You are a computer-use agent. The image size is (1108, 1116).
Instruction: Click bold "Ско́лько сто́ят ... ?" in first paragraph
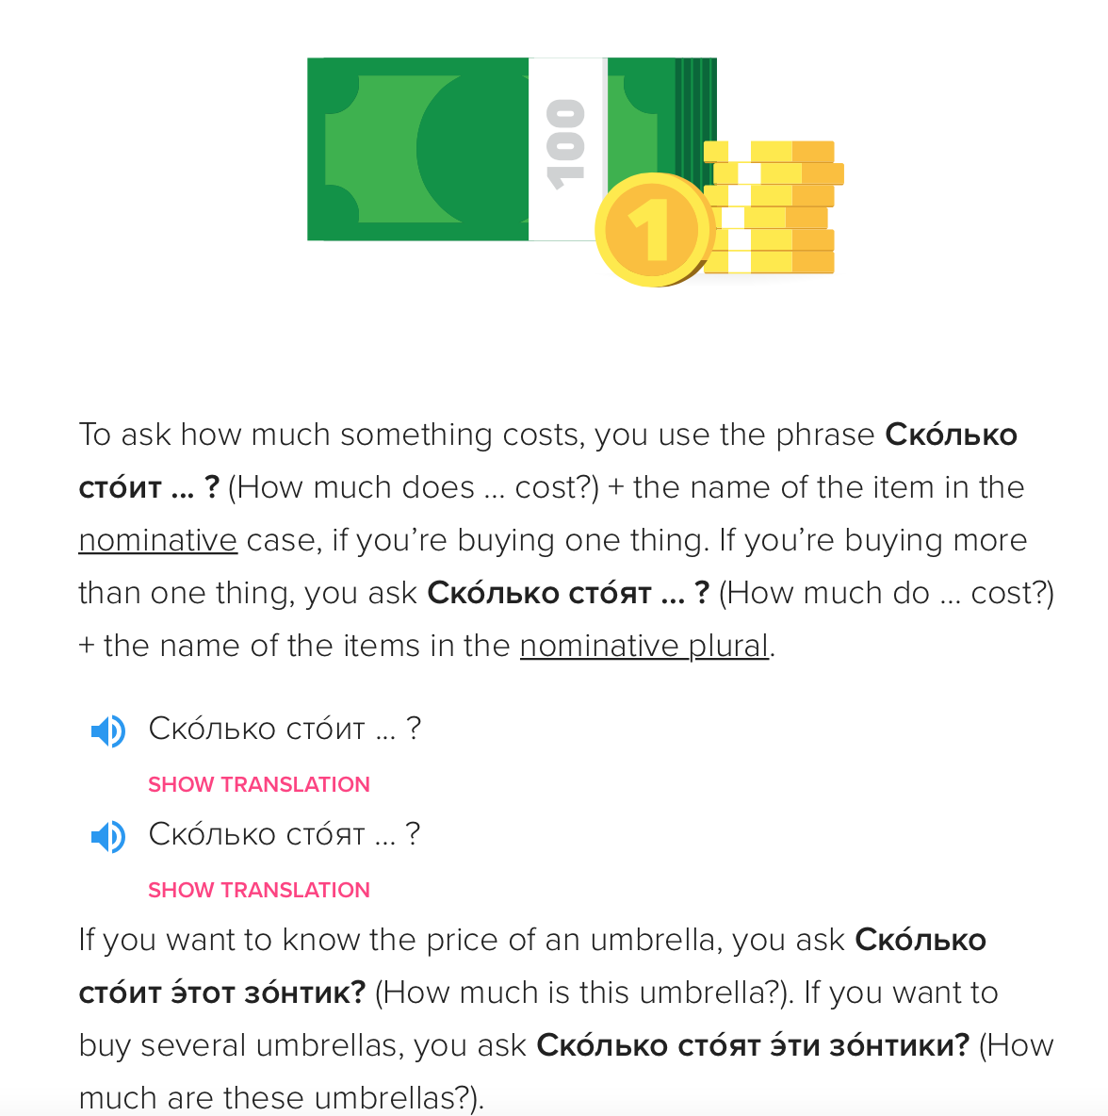point(567,593)
